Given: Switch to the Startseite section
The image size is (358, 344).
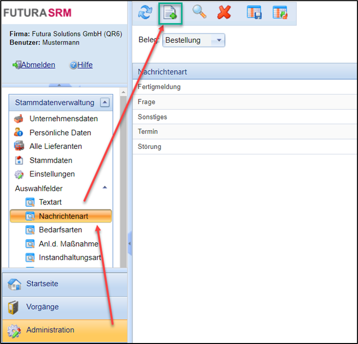Looking at the screenshot, I should (42, 284).
